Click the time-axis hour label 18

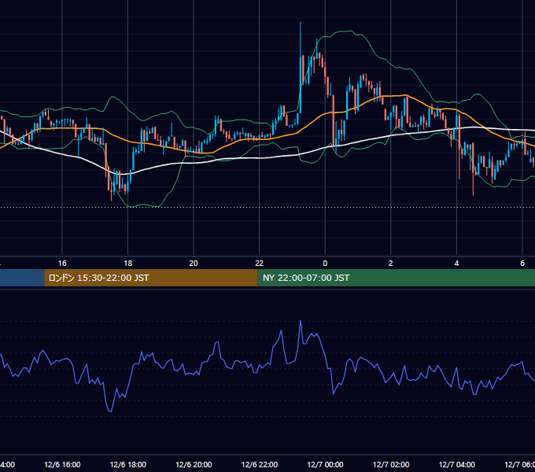pos(128,264)
